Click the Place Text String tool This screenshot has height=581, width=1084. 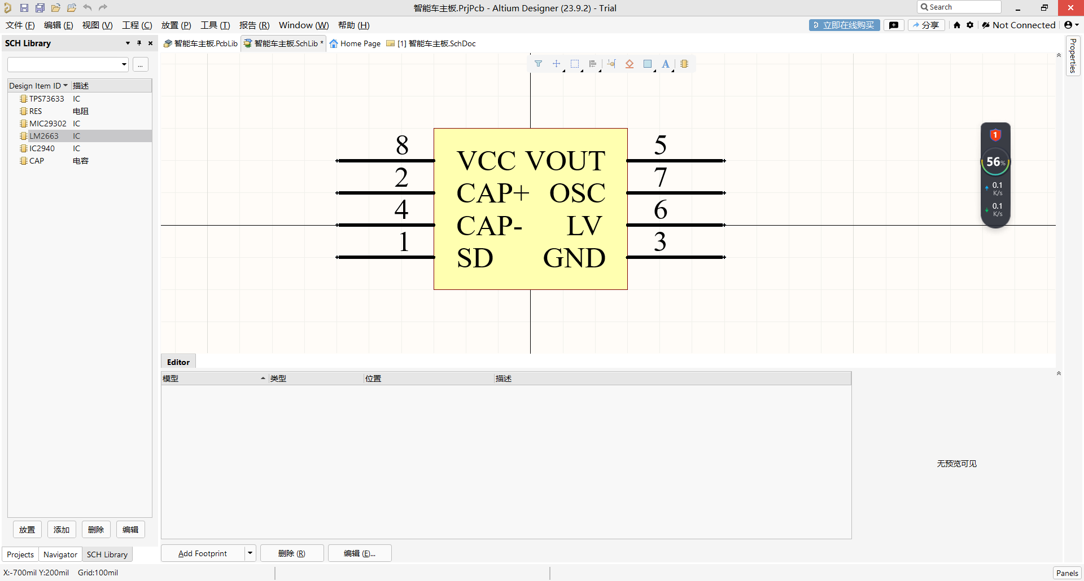point(666,64)
